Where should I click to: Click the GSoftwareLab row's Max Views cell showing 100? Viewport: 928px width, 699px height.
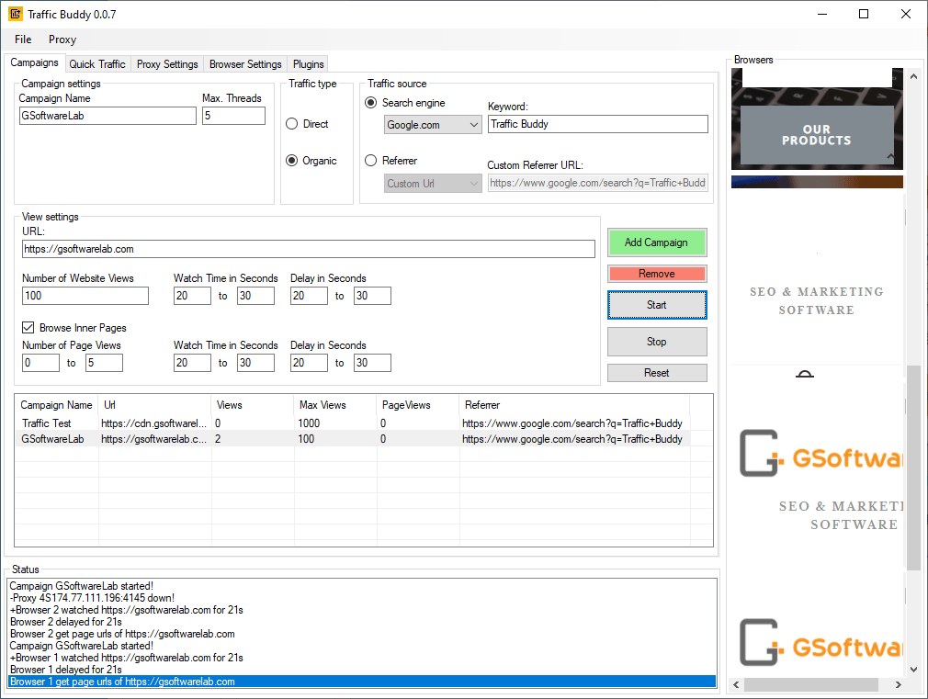(x=335, y=438)
